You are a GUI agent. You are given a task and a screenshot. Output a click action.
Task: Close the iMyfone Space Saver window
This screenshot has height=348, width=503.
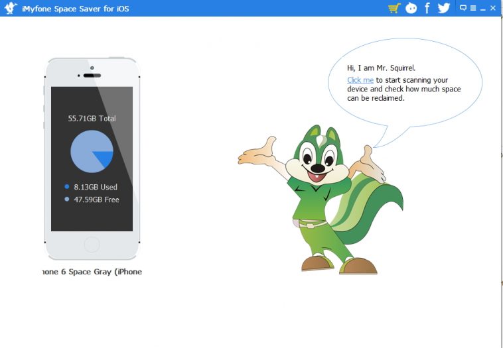pos(493,8)
